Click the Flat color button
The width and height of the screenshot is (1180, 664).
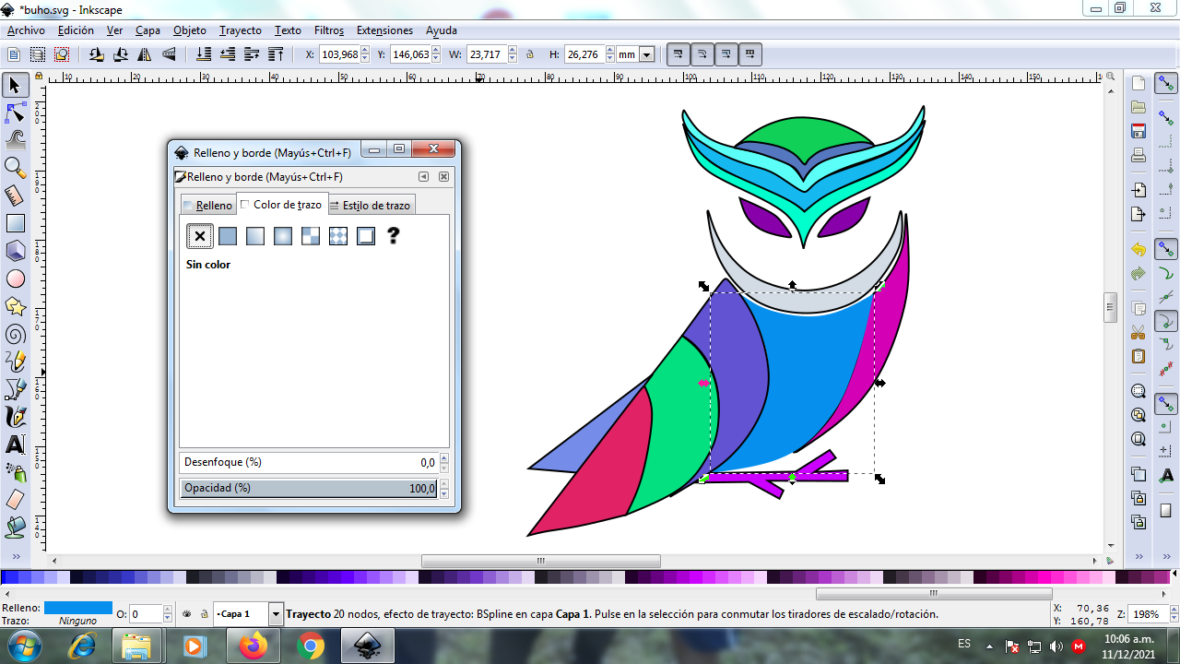click(228, 236)
